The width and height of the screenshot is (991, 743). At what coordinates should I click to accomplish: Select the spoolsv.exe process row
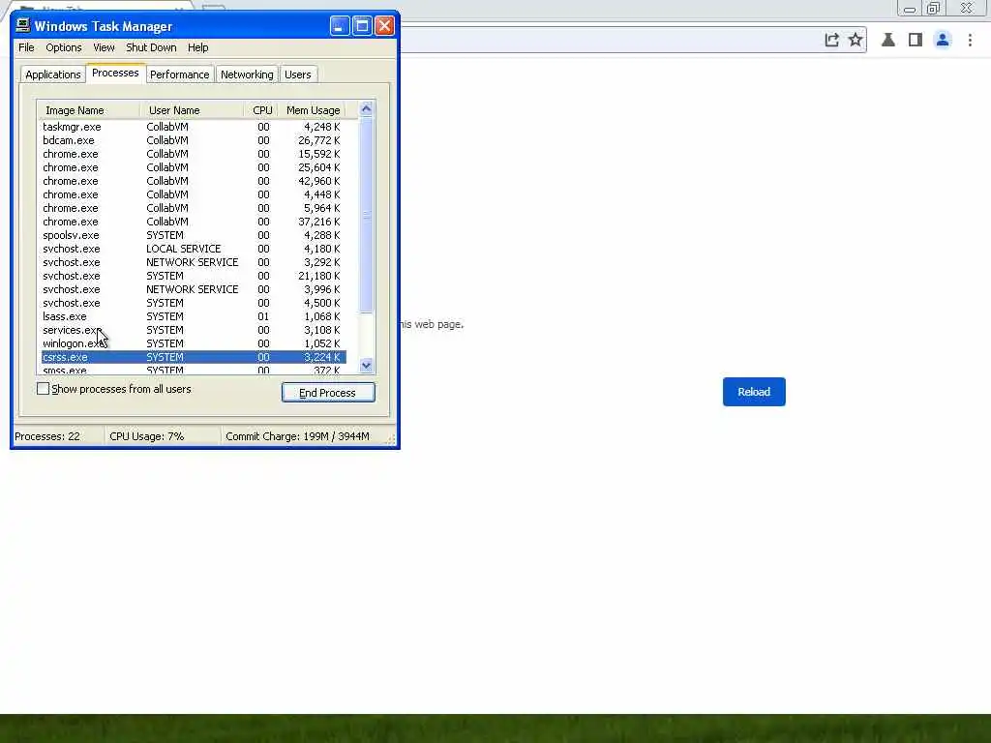pyautogui.click(x=194, y=235)
